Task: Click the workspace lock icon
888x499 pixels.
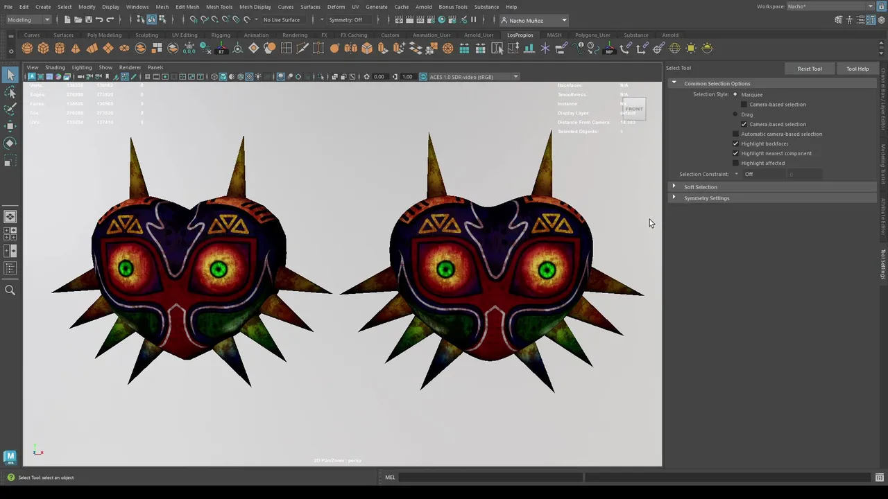Action: pos(881,6)
